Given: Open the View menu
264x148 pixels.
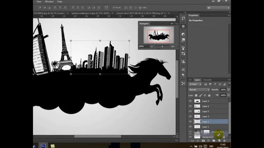Looking at the screenshot, I should pos(39,2).
